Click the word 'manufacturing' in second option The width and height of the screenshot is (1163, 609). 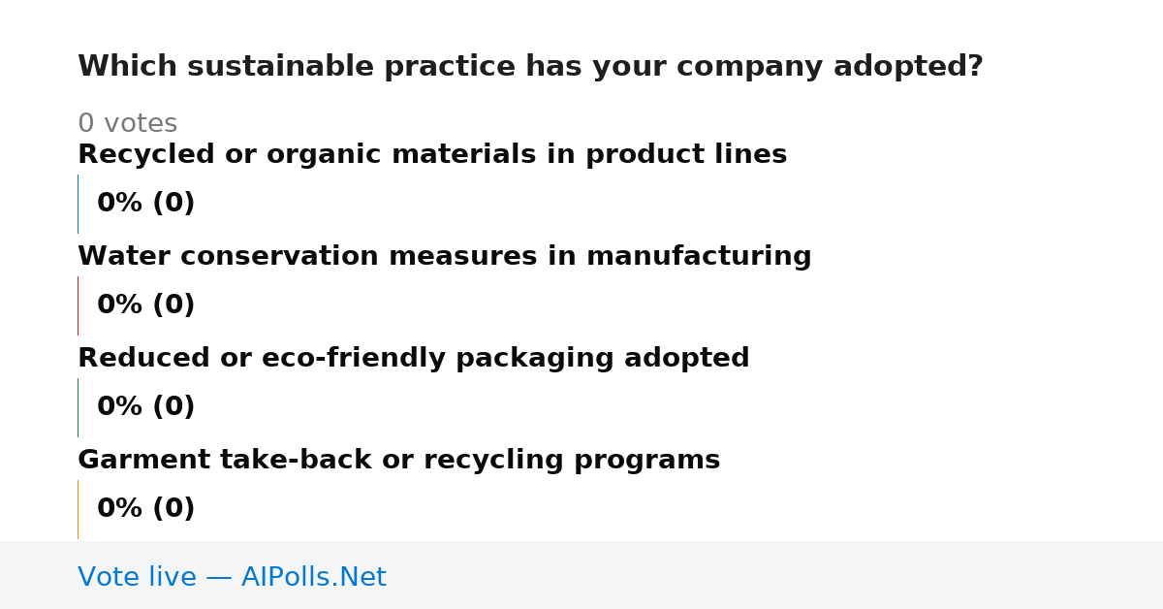click(699, 257)
